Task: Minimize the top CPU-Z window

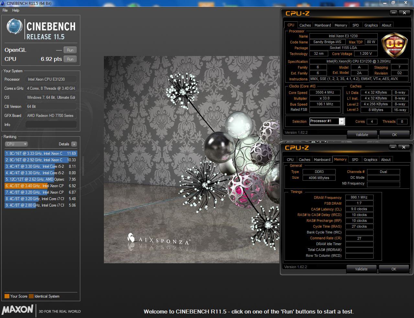Action: (394, 13)
